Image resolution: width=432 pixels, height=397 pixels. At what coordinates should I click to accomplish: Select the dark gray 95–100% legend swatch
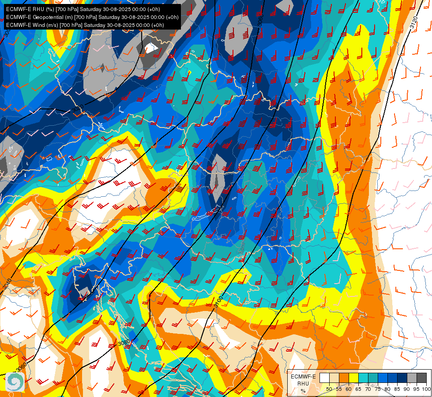coord(421,378)
